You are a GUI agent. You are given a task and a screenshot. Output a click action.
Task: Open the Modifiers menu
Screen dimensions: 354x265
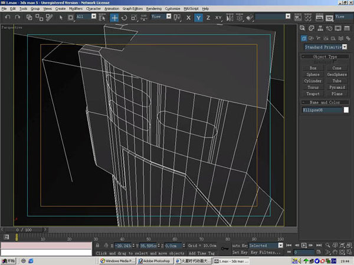point(76,9)
